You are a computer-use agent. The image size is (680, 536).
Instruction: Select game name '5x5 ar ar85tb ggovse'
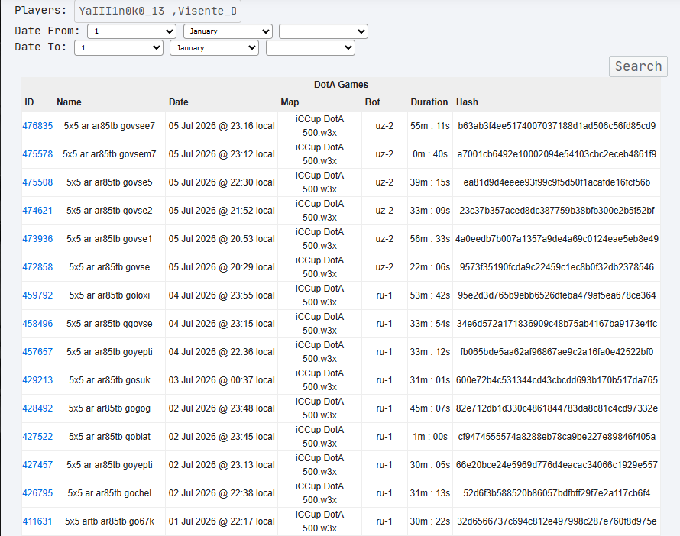point(109,324)
